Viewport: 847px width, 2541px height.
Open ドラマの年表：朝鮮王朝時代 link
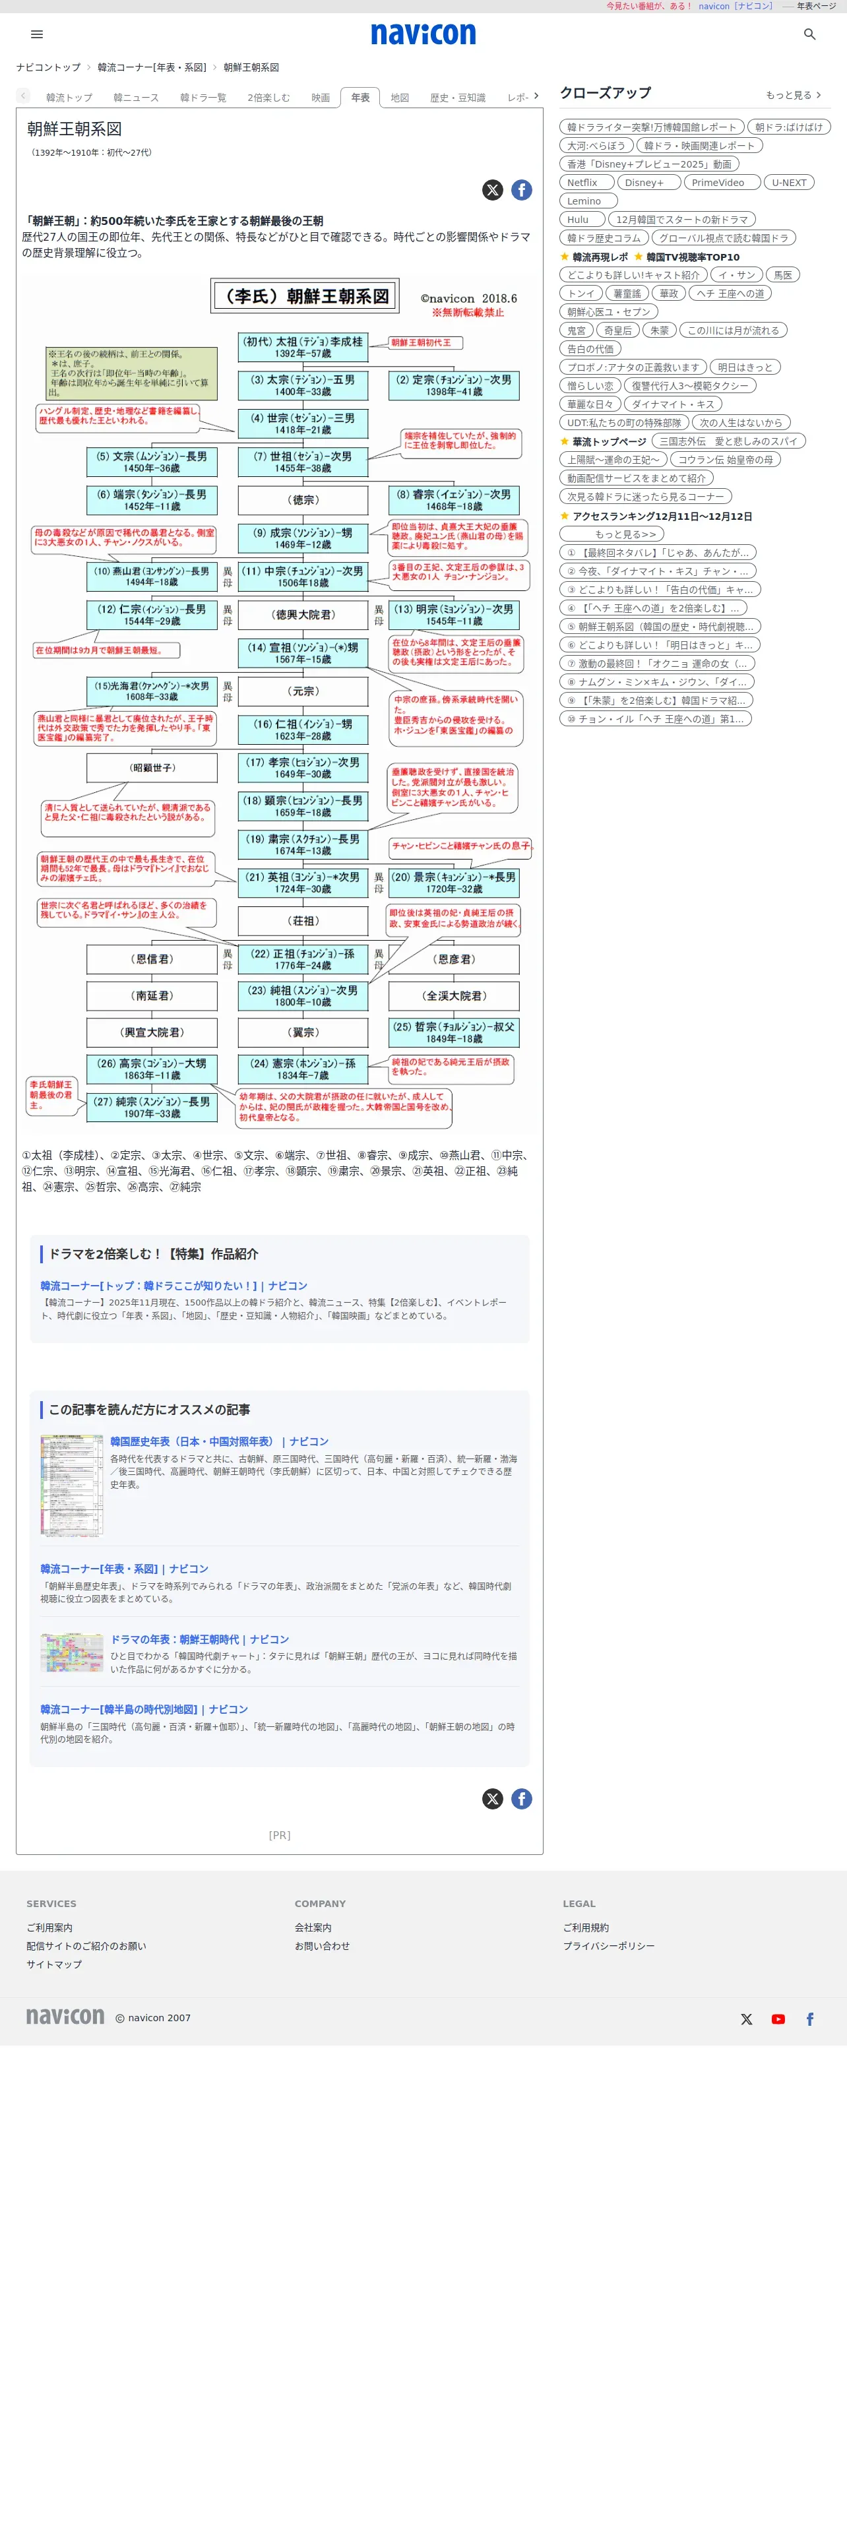(199, 1639)
